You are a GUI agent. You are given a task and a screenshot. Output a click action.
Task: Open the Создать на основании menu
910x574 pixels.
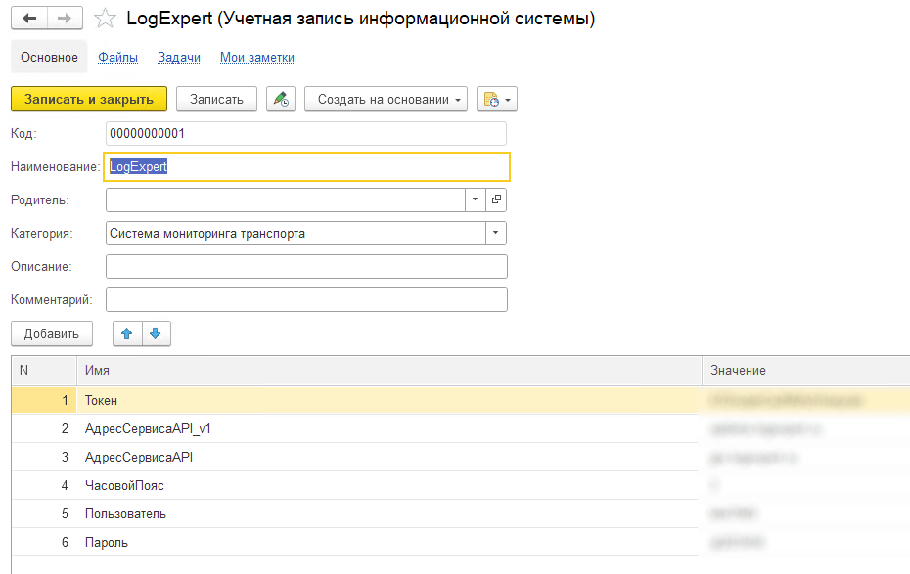(386, 99)
